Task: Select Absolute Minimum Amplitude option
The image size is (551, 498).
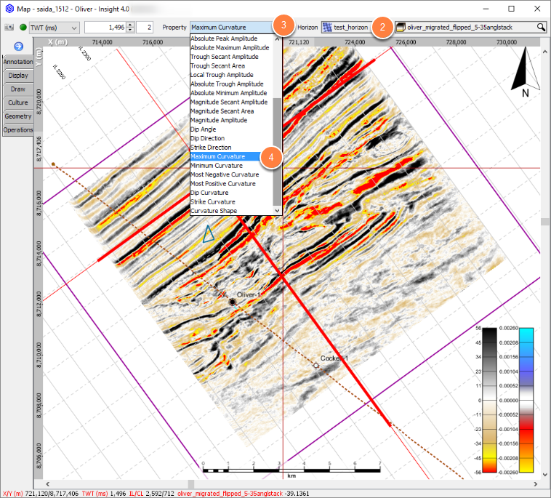Action: (231, 93)
